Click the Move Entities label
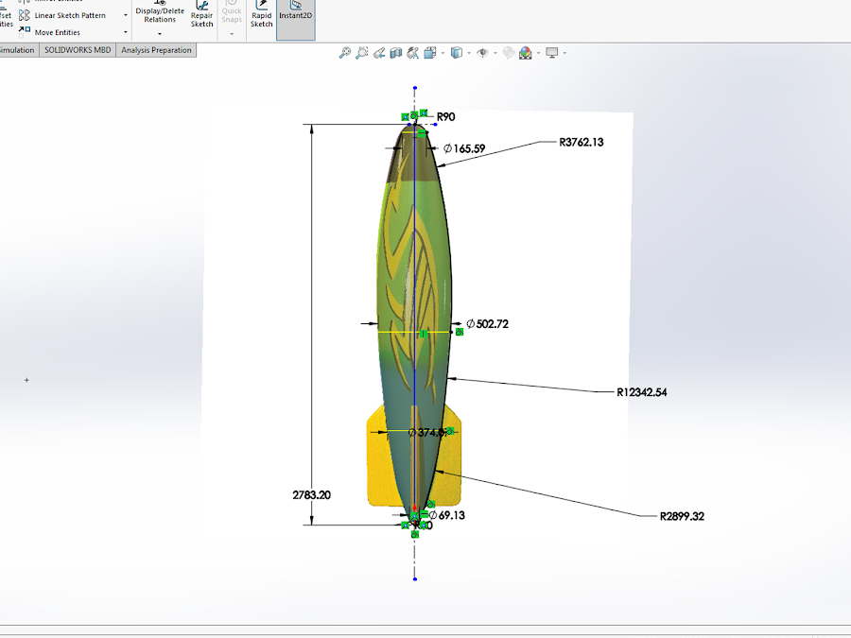The height and width of the screenshot is (638, 851). click(57, 32)
